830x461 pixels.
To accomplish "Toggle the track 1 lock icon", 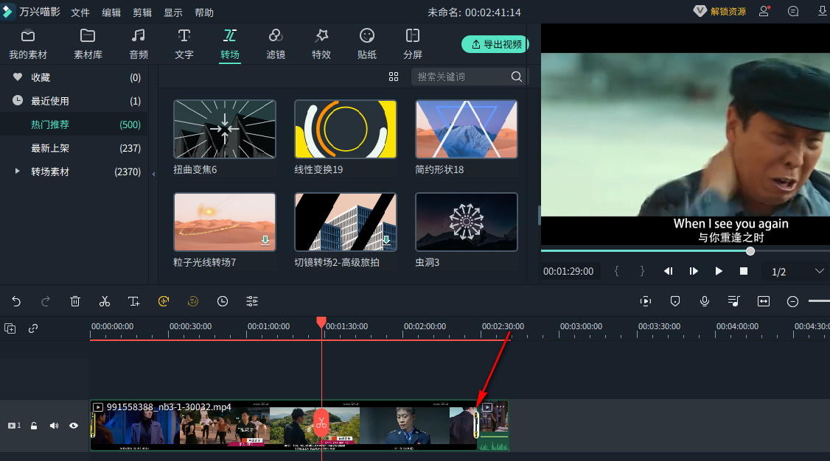I will [x=34, y=426].
